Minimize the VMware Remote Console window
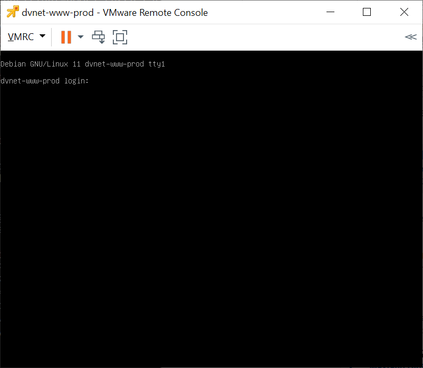 click(331, 12)
